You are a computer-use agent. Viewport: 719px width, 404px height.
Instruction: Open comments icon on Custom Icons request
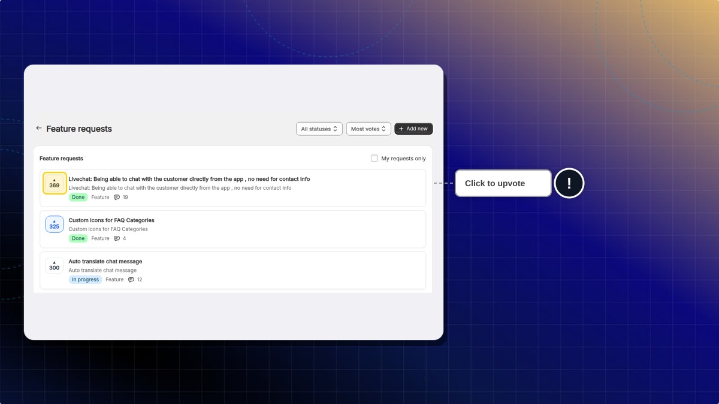point(117,239)
